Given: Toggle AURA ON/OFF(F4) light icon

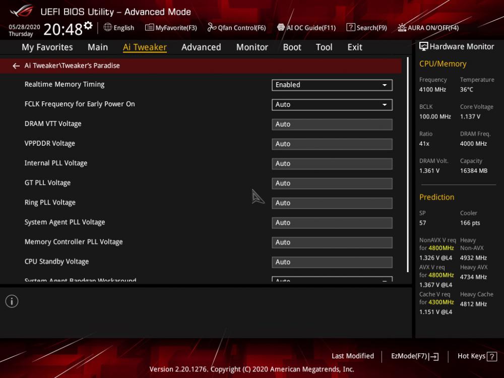Looking at the screenshot, I should tap(402, 28).
